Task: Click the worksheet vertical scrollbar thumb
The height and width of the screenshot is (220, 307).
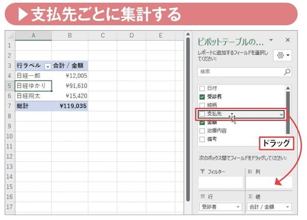Action: point(188,119)
